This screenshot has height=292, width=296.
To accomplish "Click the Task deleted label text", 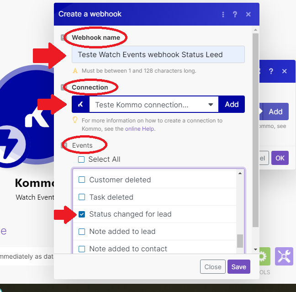I will point(111,197).
